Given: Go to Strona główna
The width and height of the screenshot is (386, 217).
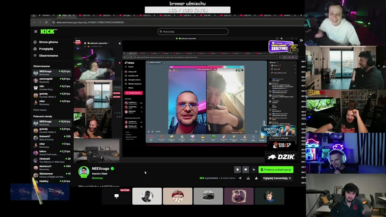Looking at the screenshot, I should 46,42.
